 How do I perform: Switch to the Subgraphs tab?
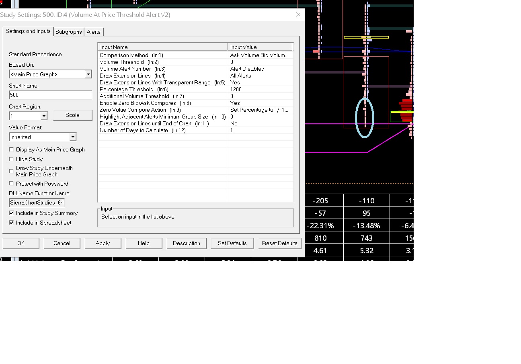69,32
